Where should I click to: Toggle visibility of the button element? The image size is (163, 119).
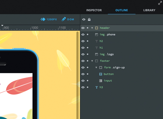click(x=83, y=74)
